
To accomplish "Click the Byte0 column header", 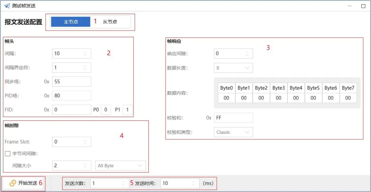I will (226, 88).
